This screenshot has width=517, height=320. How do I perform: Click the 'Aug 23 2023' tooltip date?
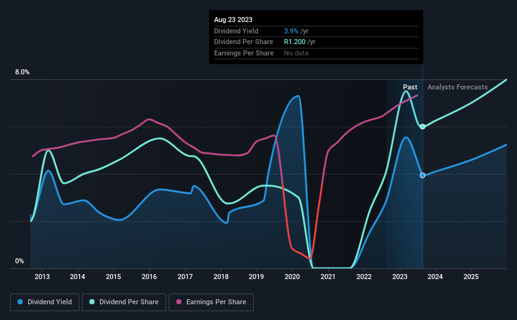[x=233, y=20]
